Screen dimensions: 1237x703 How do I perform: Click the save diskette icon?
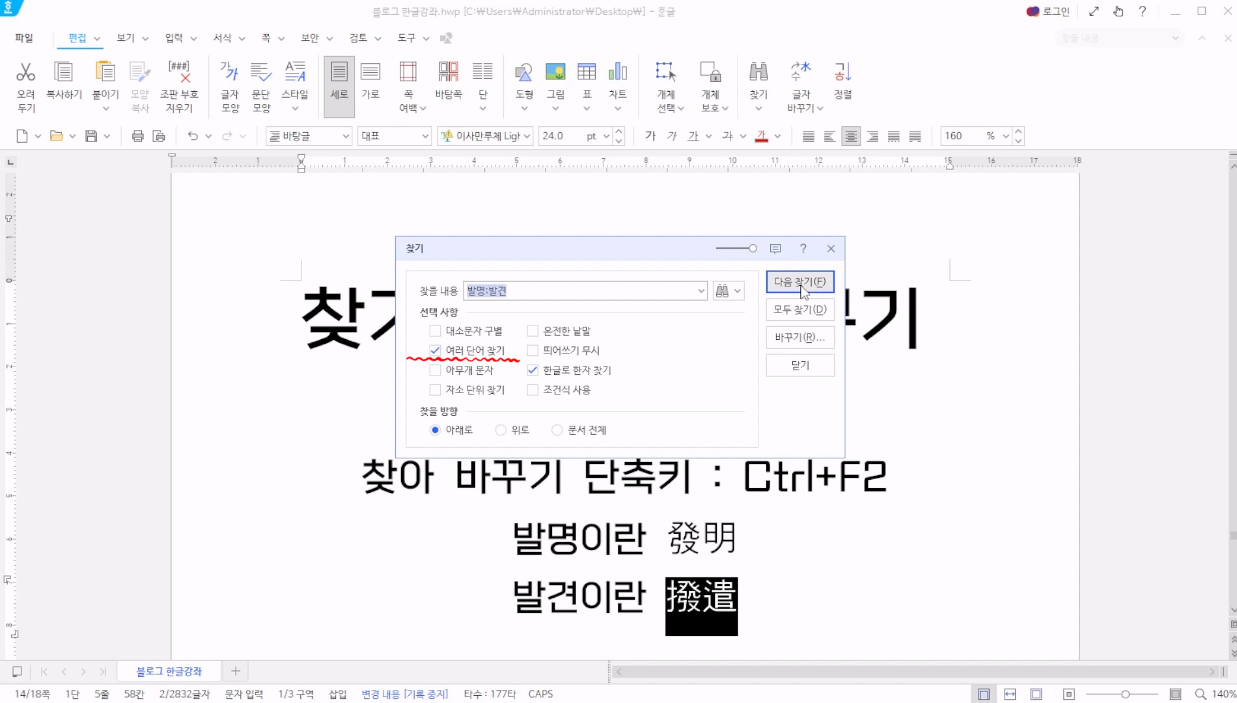pyautogui.click(x=91, y=136)
